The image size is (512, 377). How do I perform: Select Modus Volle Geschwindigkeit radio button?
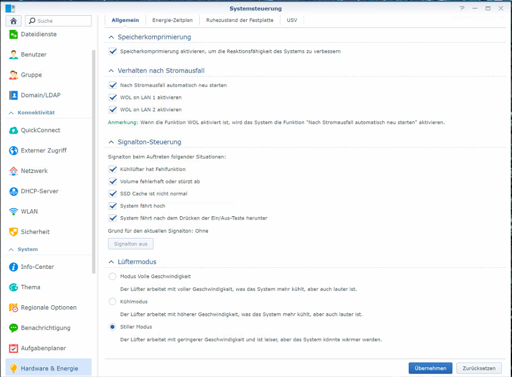click(x=112, y=276)
